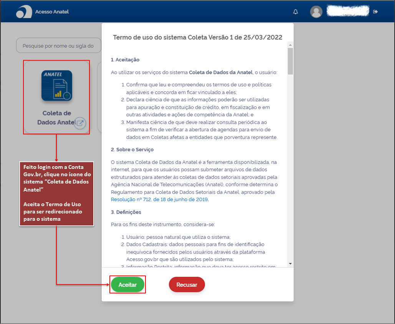Click the '2. Sobre o Serviço' heading
The image size is (395, 324).
click(132, 150)
